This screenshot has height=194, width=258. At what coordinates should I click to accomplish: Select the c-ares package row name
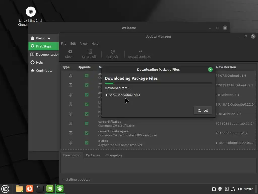click(x=103, y=141)
